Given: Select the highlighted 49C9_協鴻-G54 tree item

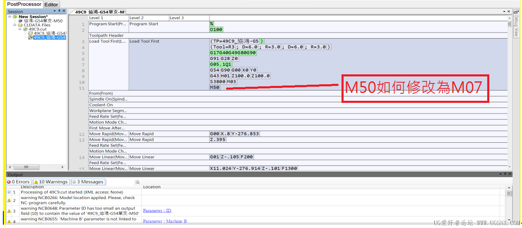Looking at the screenshot, I should (x=50, y=38).
